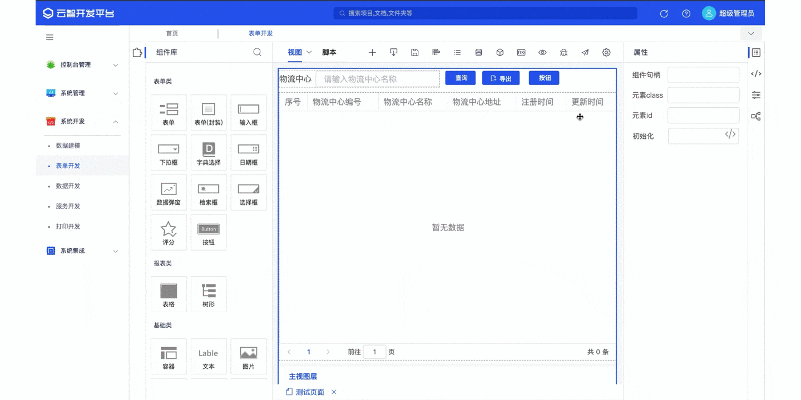Select the 输入框 component
The height and width of the screenshot is (400, 801).
tap(249, 113)
